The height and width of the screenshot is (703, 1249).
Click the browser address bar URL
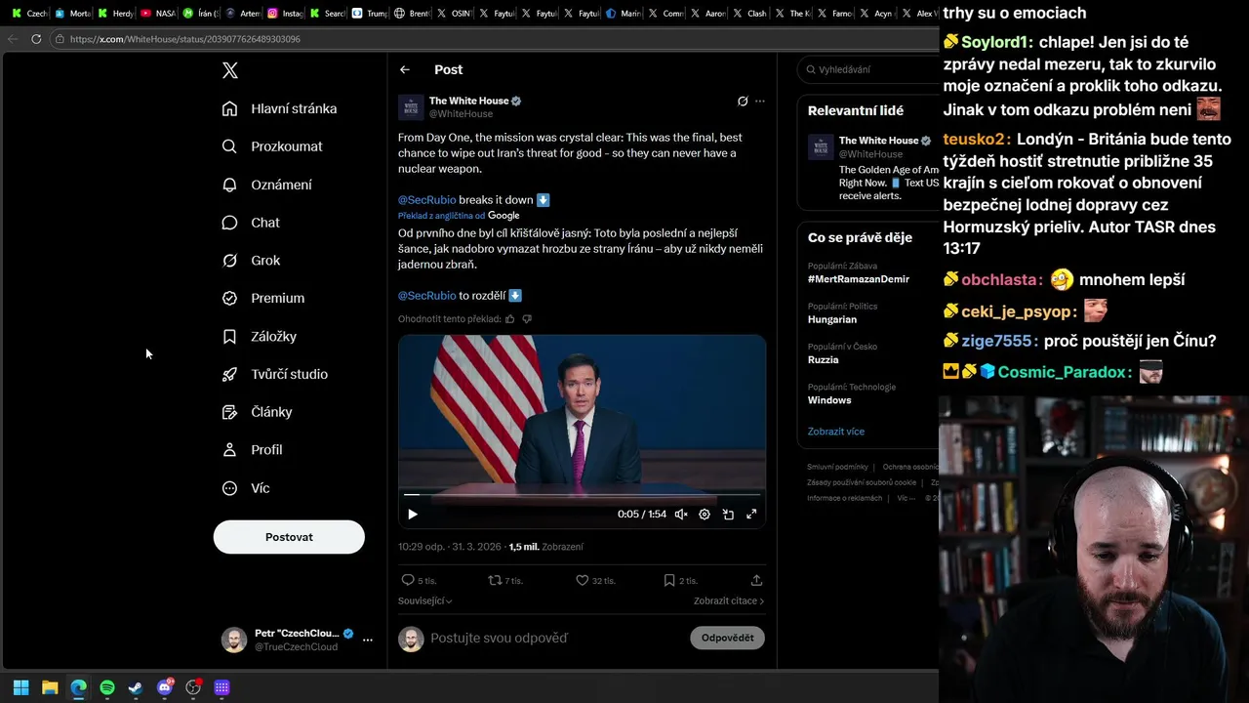click(x=185, y=39)
